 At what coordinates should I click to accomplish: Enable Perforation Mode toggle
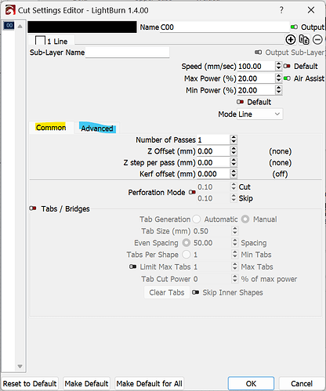pos(192,192)
